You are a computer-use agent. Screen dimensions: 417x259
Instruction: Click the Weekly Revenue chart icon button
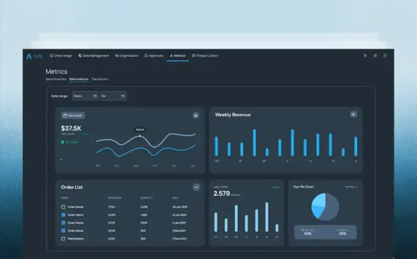tap(354, 115)
